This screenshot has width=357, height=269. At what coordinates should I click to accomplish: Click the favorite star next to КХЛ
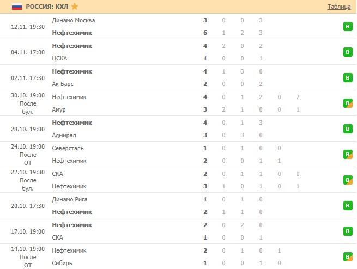coord(75,7)
